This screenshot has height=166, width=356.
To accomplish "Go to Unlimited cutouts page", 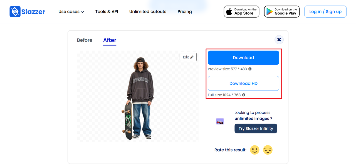I will coord(148,12).
